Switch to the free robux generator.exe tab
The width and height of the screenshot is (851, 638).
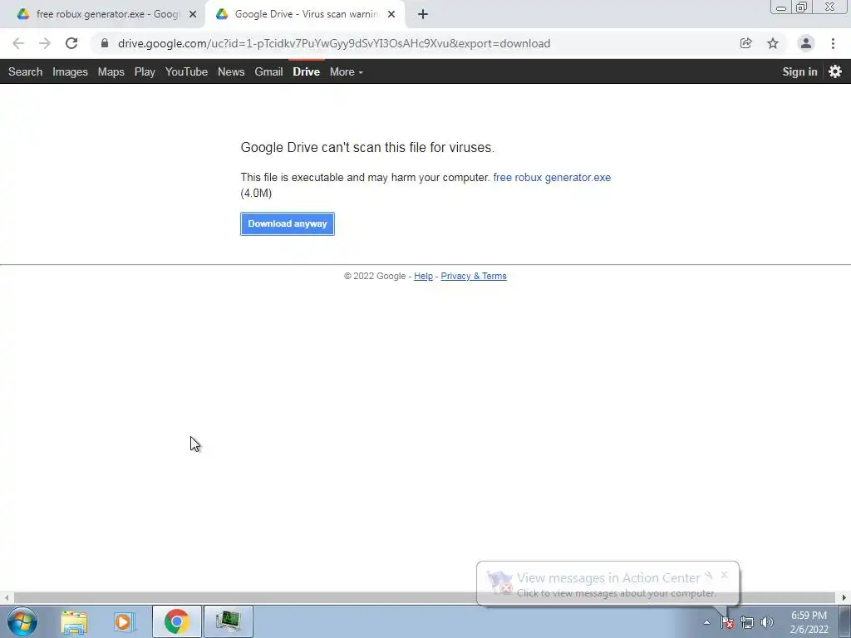102,14
